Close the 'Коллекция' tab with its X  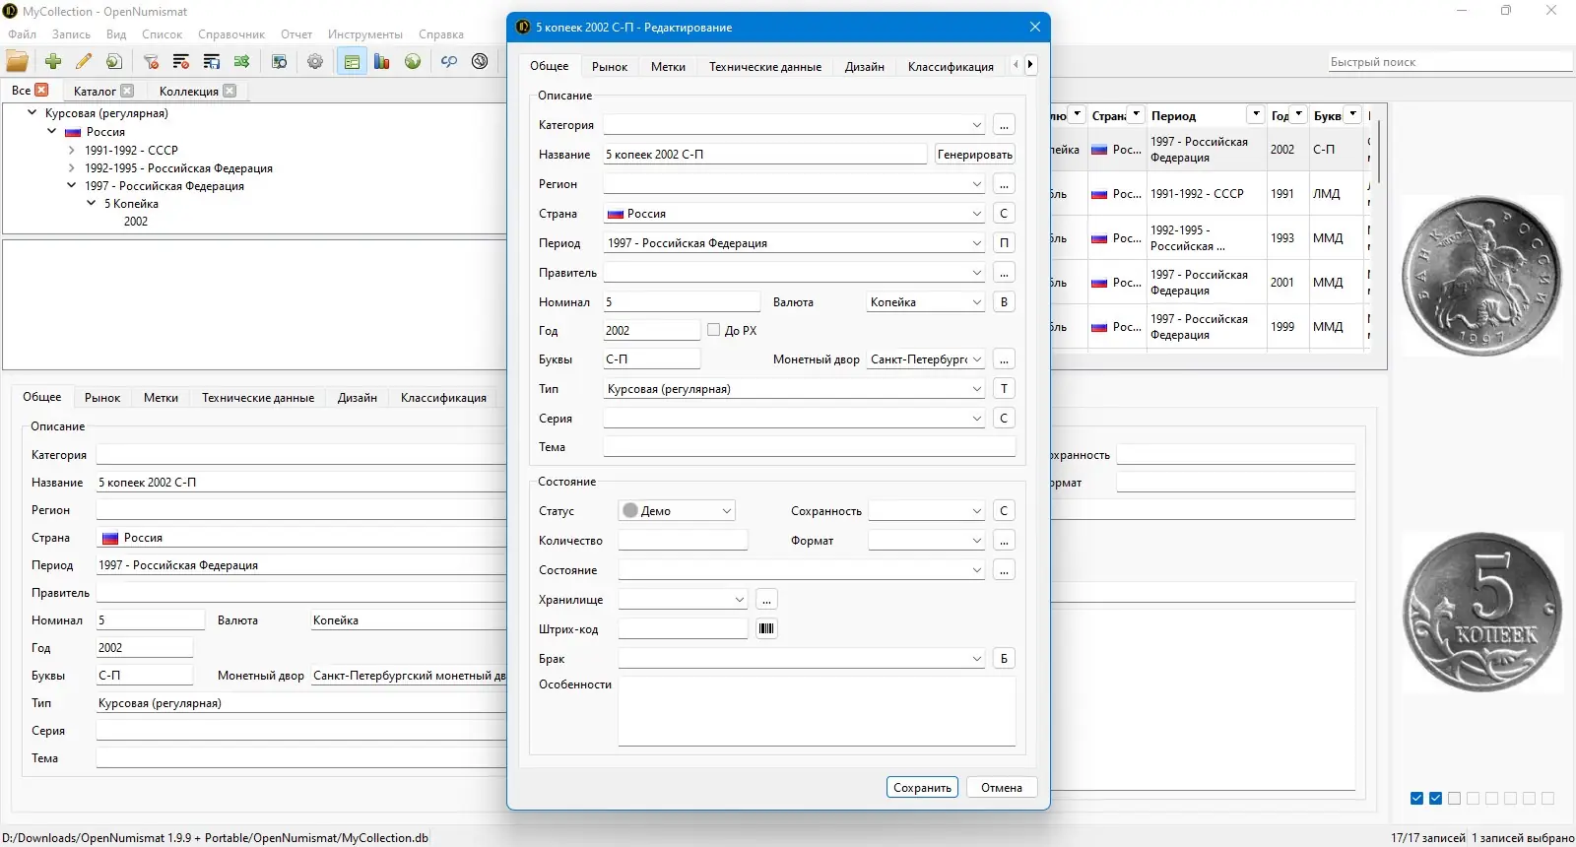tap(230, 91)
